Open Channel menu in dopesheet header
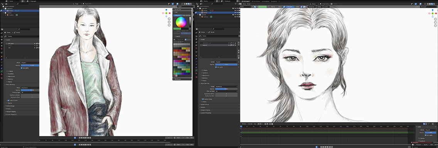The height and width of the screenshot is (148, 438). click(x=250, y=124)
